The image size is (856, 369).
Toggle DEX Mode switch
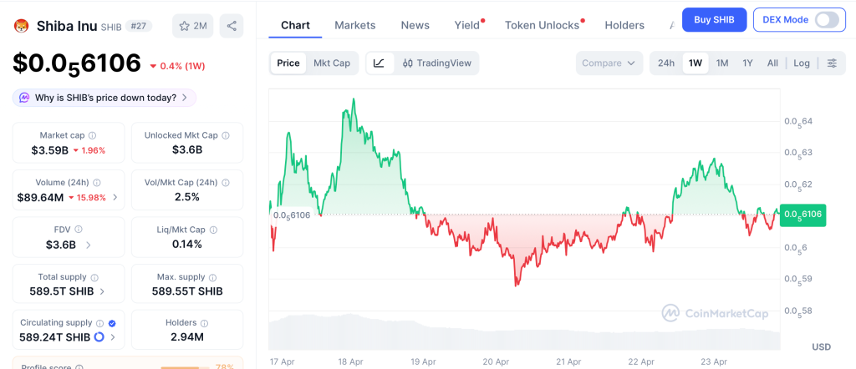(x=826, y=19)
